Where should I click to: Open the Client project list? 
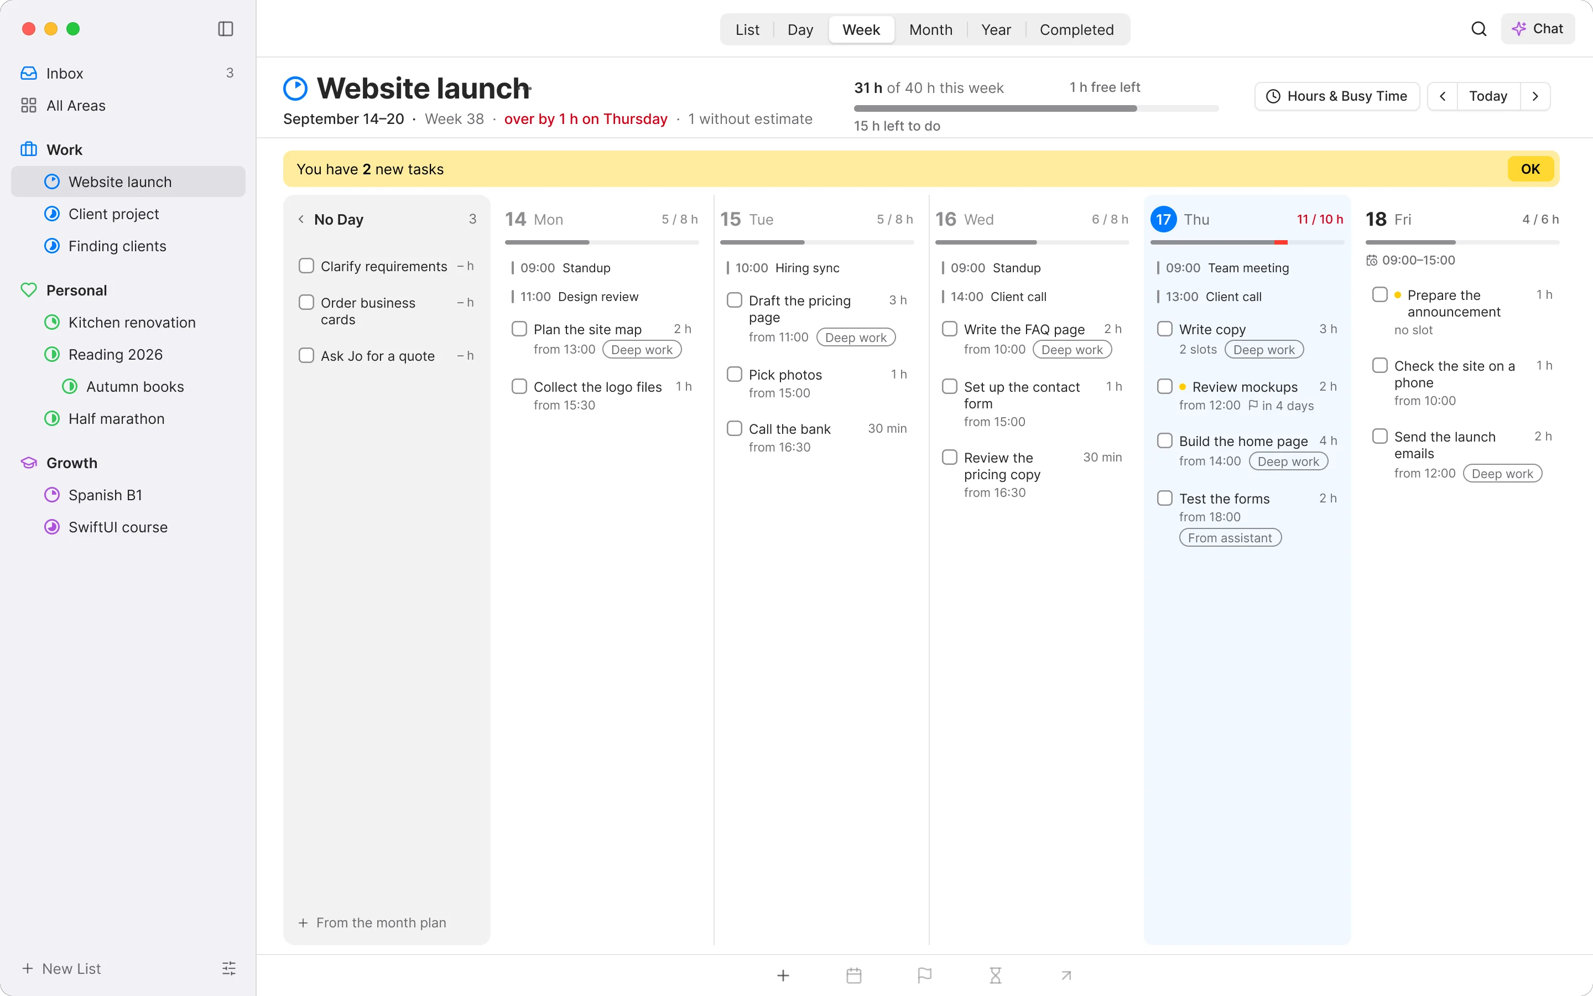coord(128,214)
